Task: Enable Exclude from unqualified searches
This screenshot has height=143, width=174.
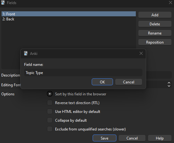Action: [50, 129]
